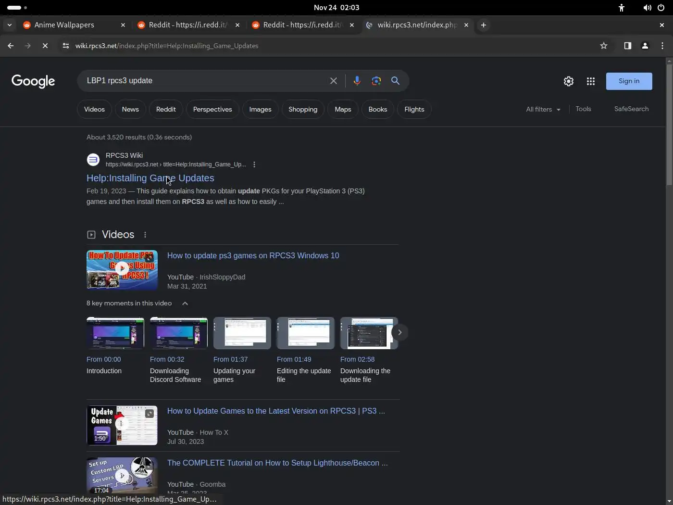Filter results by Reddit

pos(166,109)
